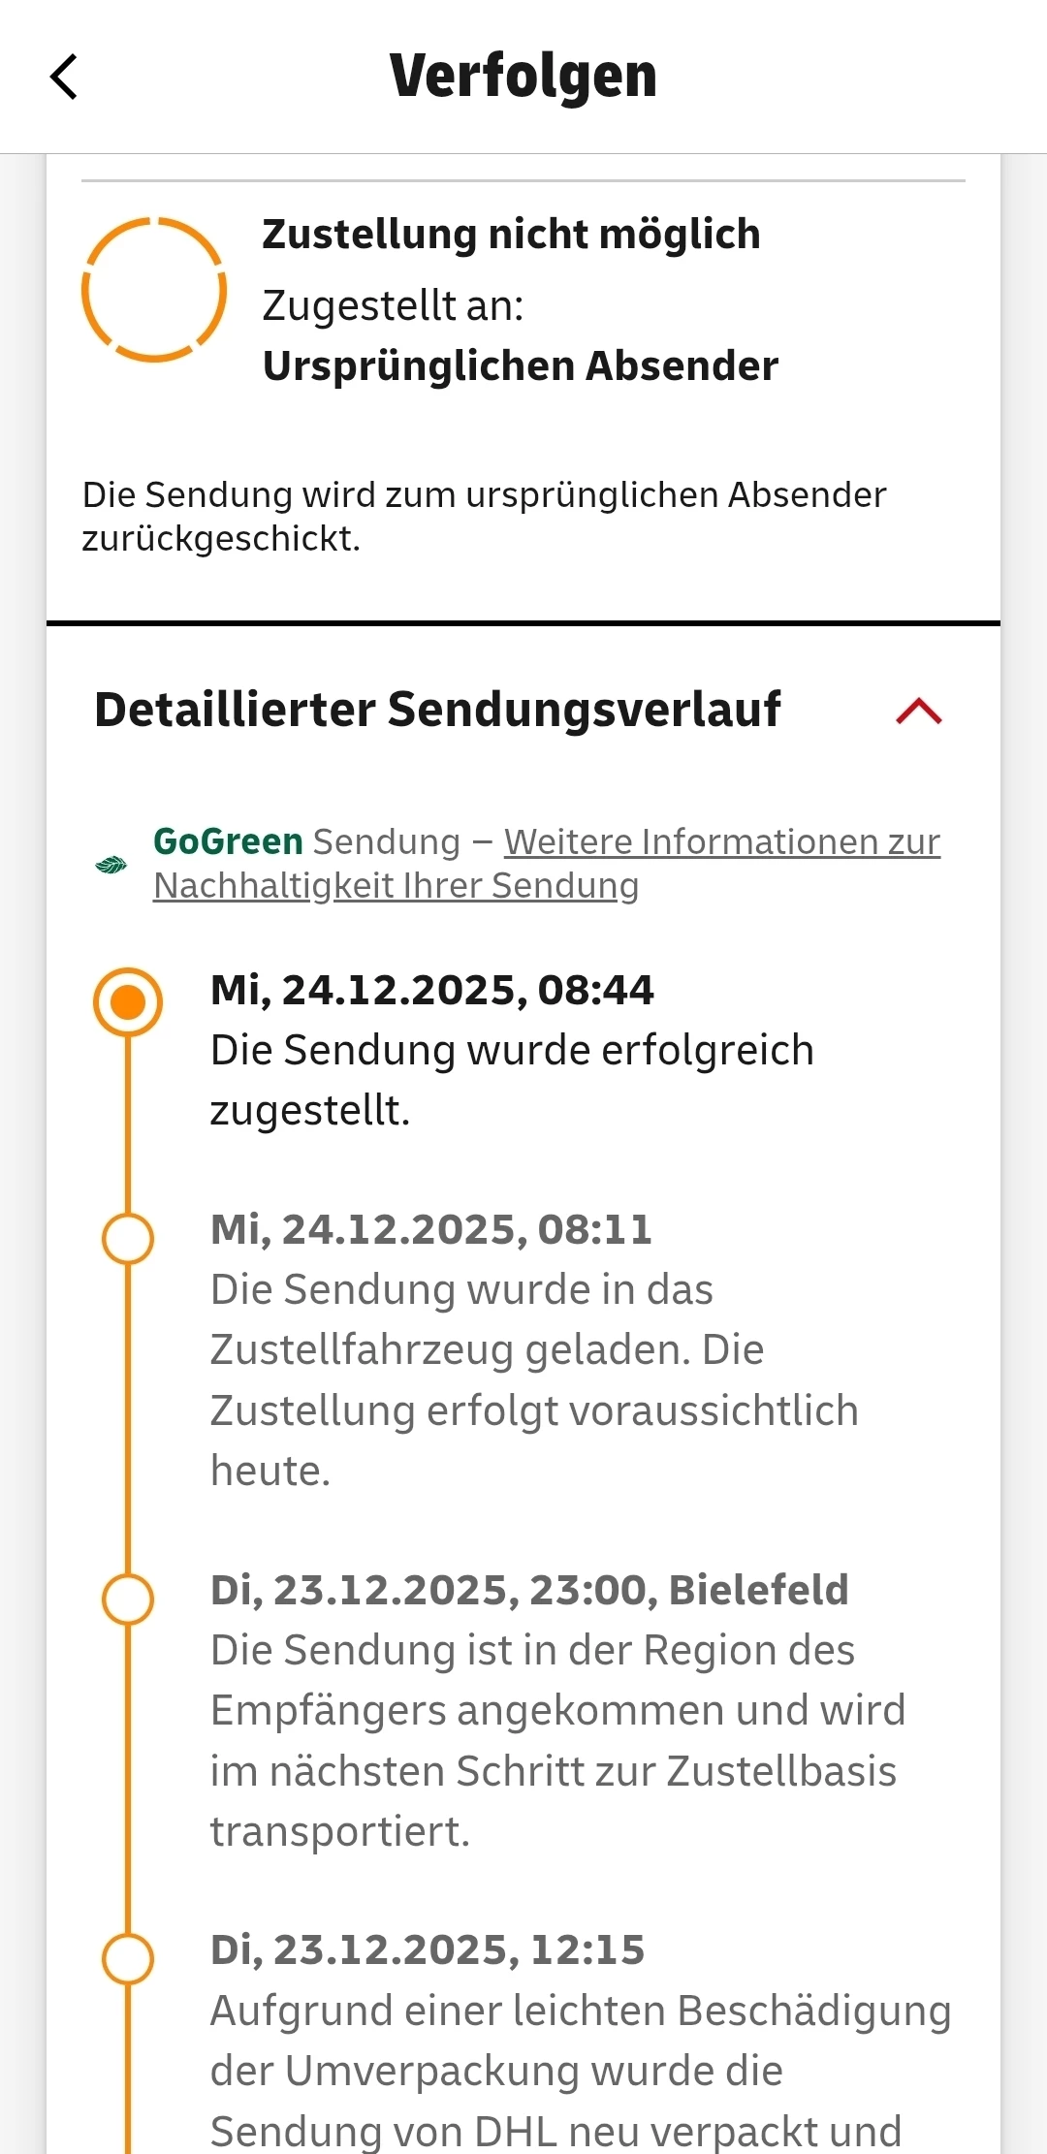
Task: Tap the back arrow icon
Action: point(64,77)
